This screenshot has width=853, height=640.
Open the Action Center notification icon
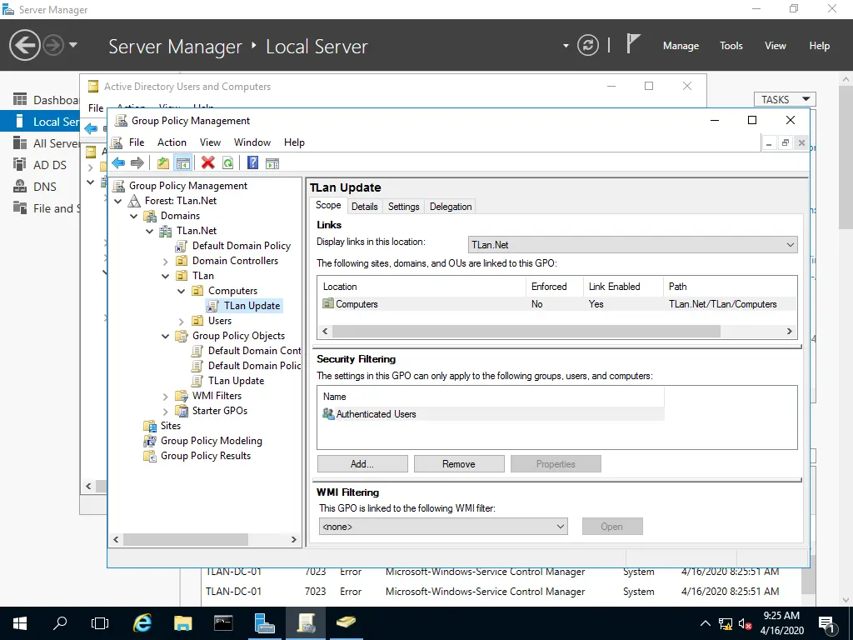coord(826,623)
